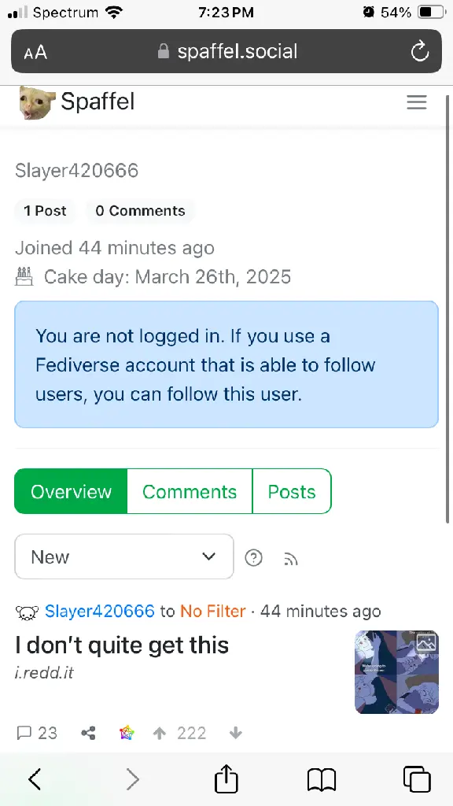Open Slayer420666 author link on post

point(100,611)
